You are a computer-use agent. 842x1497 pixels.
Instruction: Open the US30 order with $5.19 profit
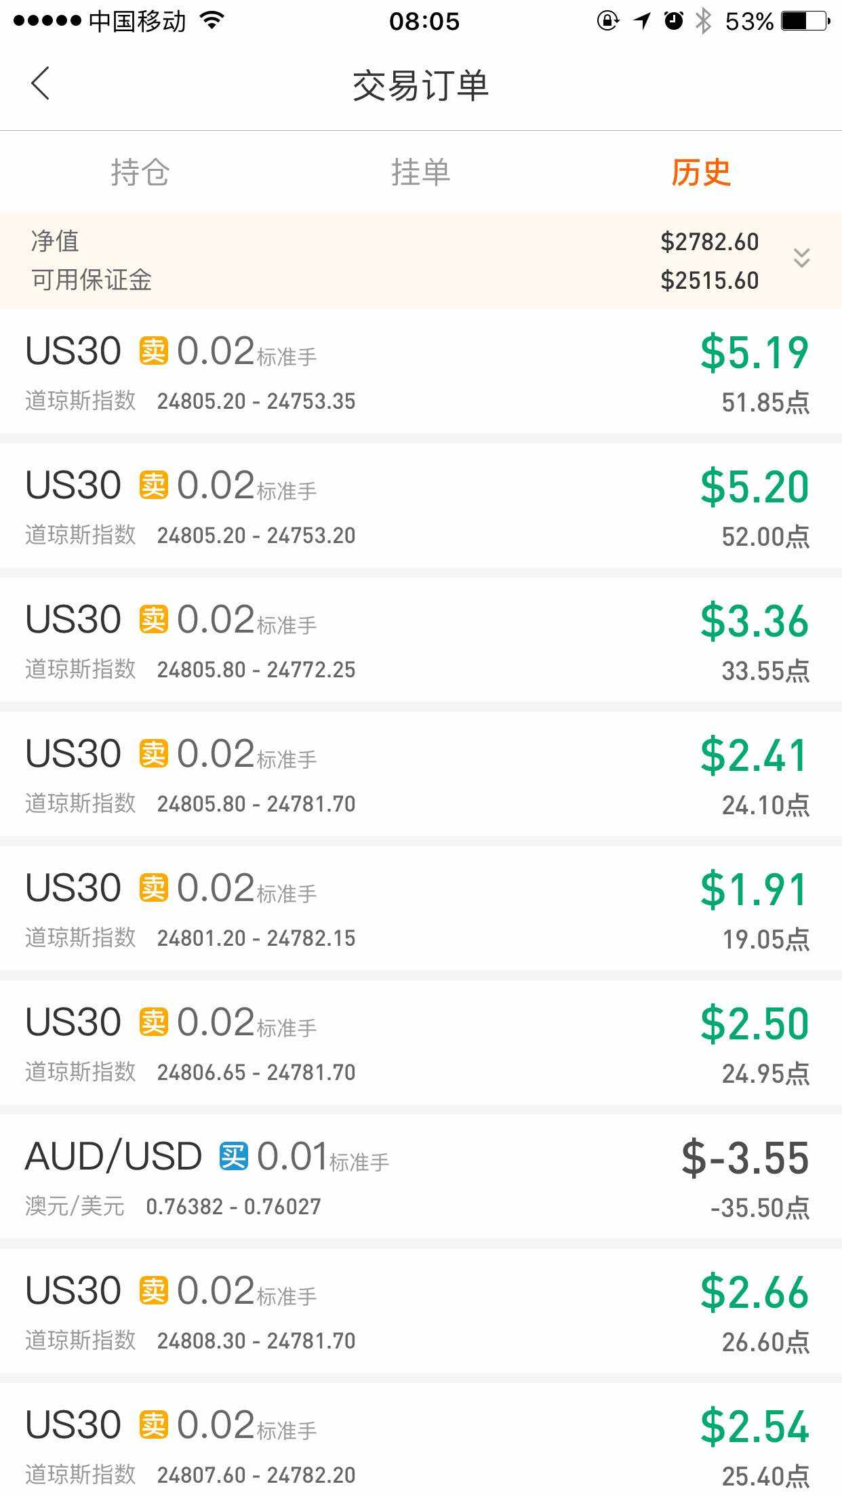click(420, 372)
